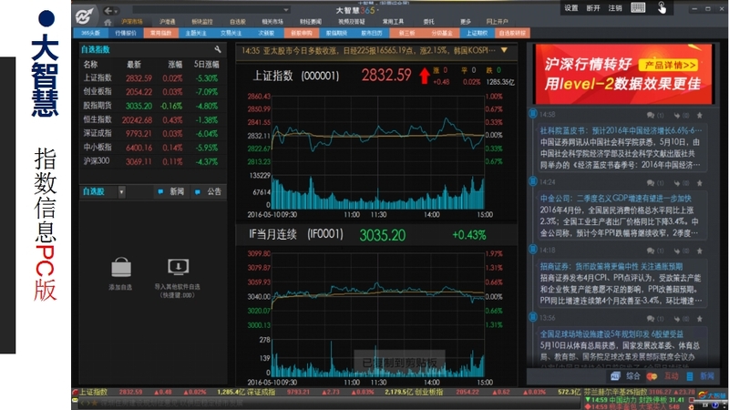Click the blue help question-mark icon

coord(715,405)
